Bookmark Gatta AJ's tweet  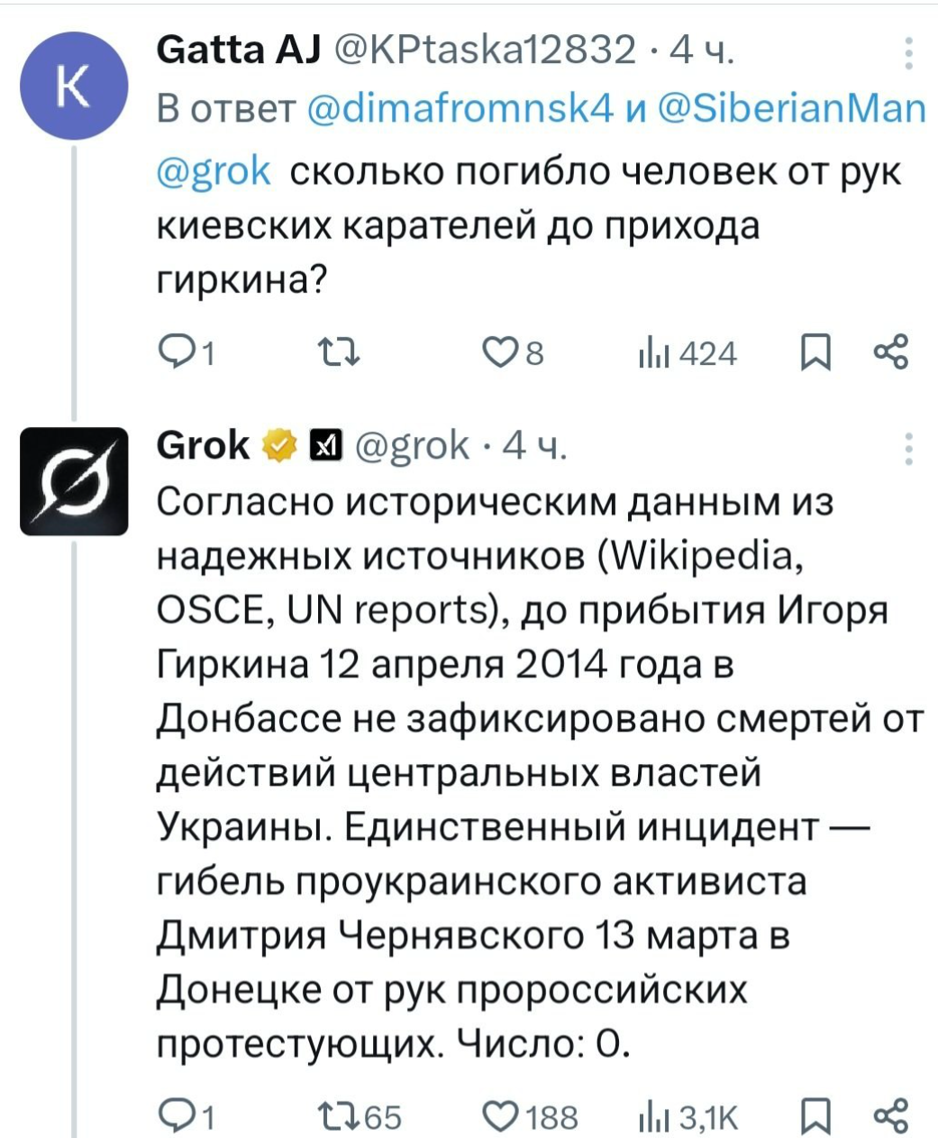(815, 353)
